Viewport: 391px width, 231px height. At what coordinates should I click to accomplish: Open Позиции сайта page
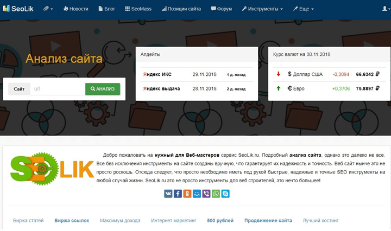click(x=181, y=9)
